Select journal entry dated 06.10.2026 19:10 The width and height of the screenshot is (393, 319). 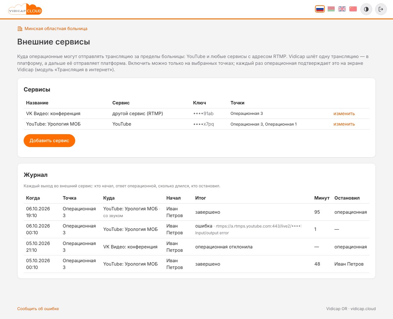pos(196,212)
